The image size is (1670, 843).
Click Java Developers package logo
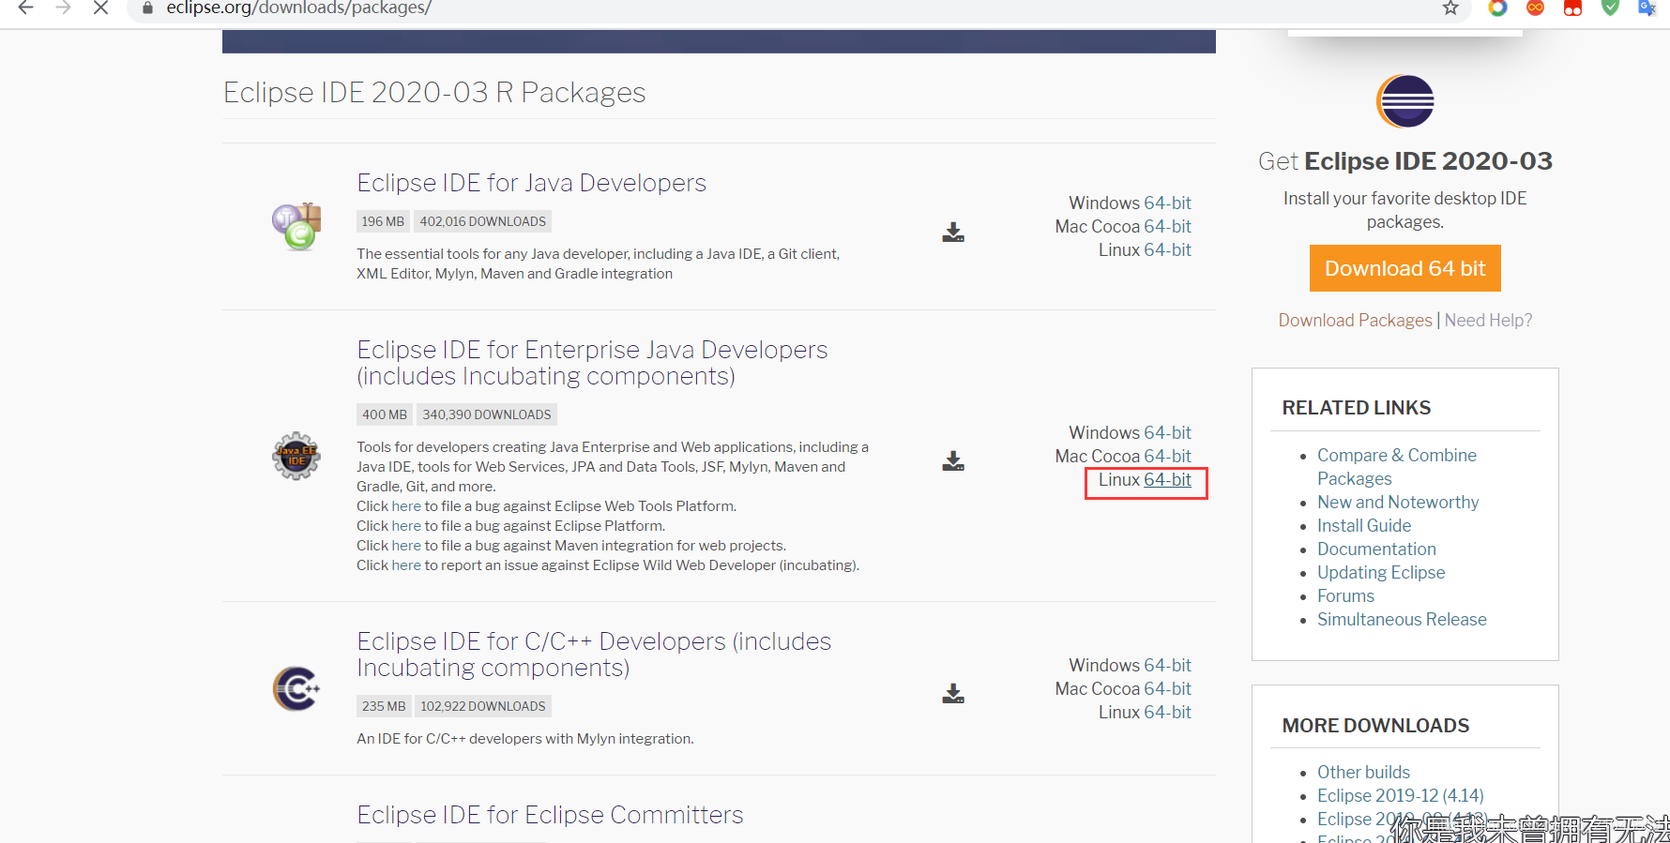click(296, 227)
